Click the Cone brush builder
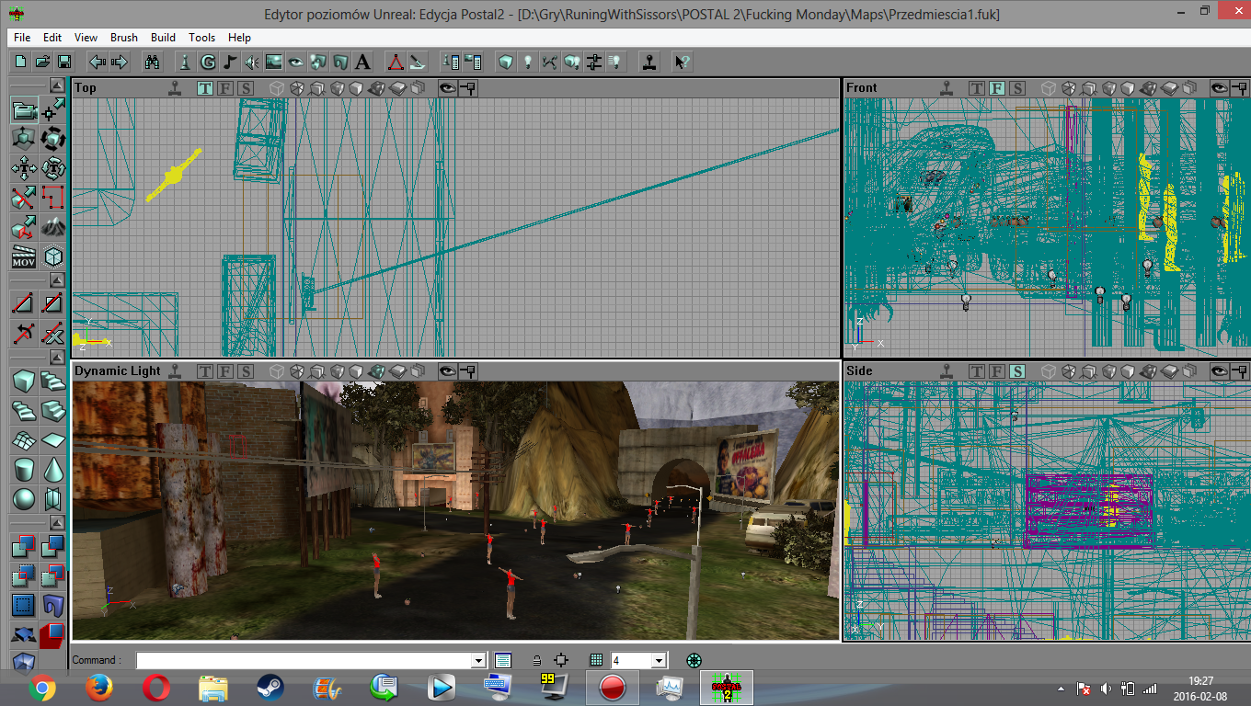 click(54, 469)
